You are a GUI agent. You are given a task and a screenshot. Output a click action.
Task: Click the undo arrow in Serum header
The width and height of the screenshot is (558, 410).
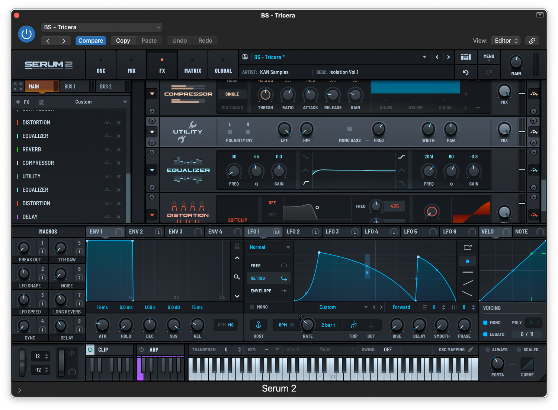(466, 72)
